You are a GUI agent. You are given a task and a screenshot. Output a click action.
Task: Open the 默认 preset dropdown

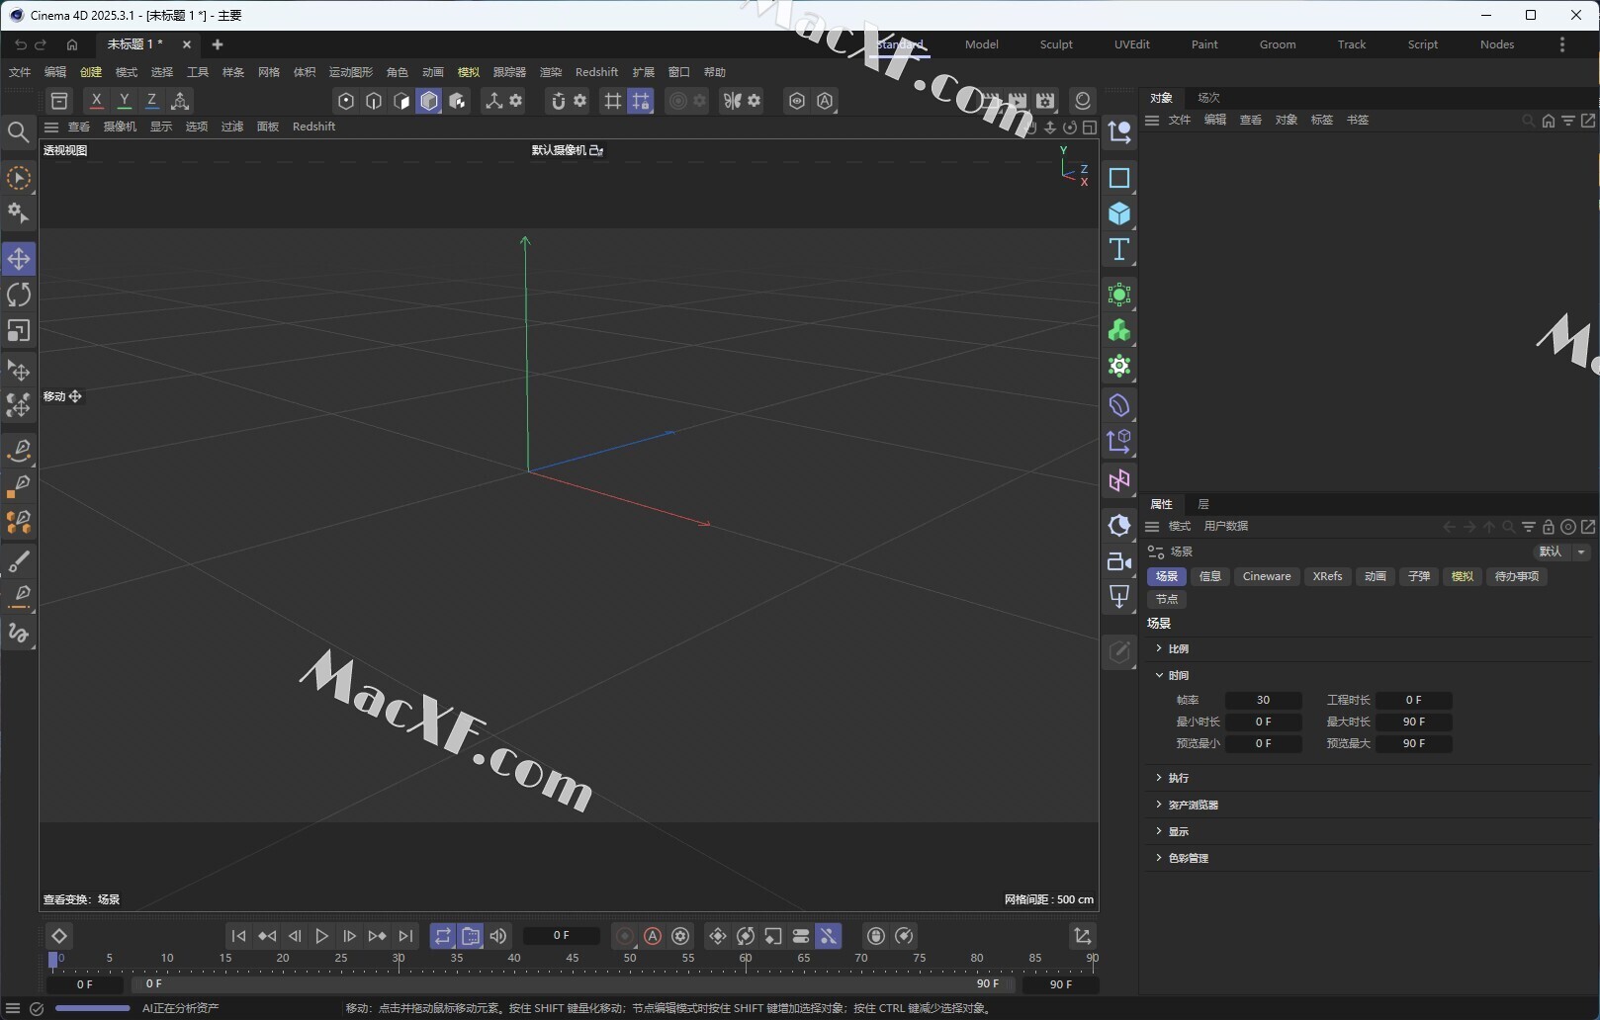pos(1561,552)
